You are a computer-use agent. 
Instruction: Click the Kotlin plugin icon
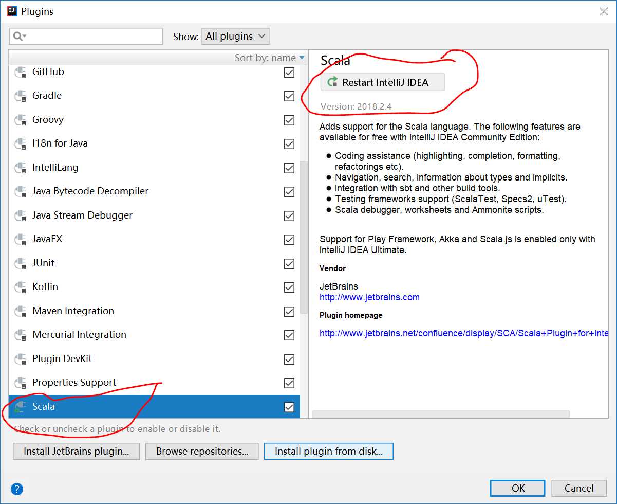pyautogui.click(x=21, y=287)
